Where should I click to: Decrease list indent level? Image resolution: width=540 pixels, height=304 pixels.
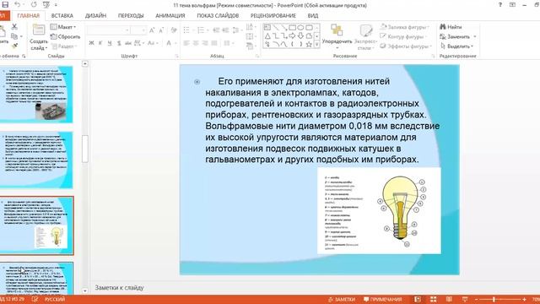pyautogui.click(x=216, y=30)
